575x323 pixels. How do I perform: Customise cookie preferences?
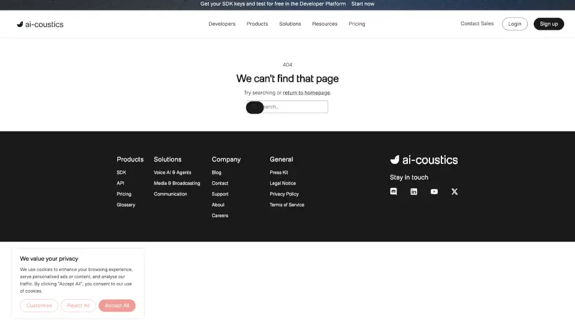pos(39,306)
